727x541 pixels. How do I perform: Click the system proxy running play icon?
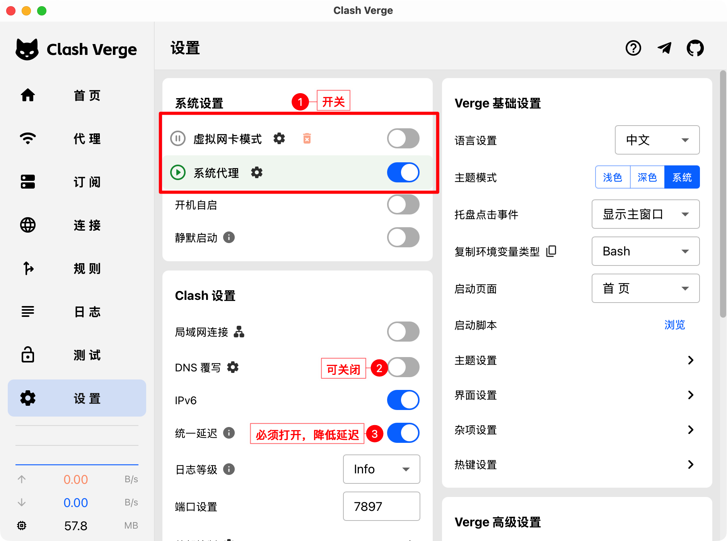(x=178, y=172)
